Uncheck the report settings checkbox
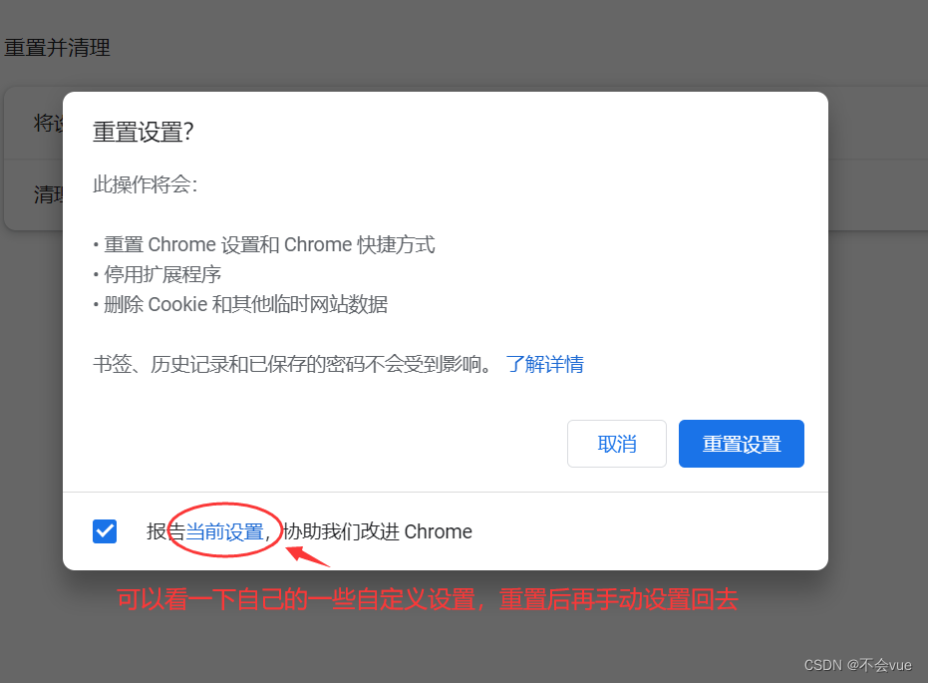Viewport: 928px width, 683px height. (x=105, y=531)
